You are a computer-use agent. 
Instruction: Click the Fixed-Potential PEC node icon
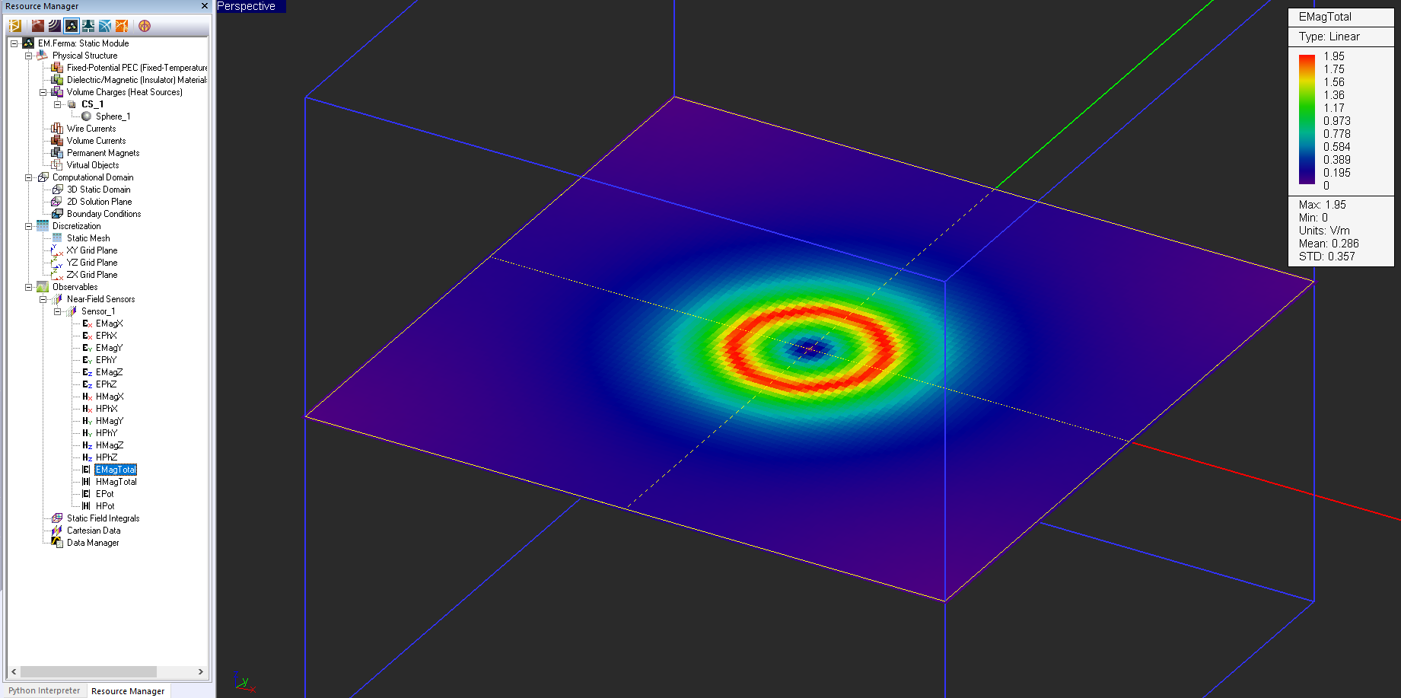[57, 68]
